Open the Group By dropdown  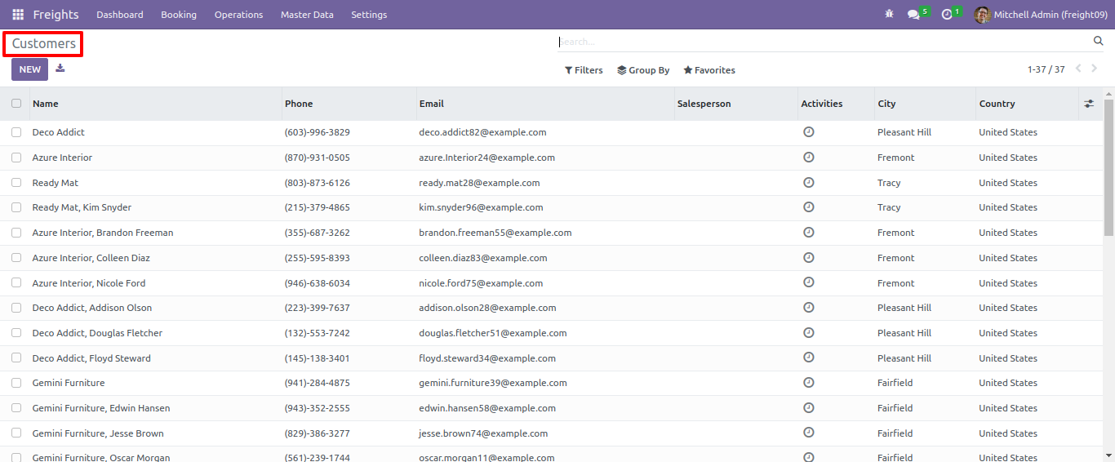(643, 70)
